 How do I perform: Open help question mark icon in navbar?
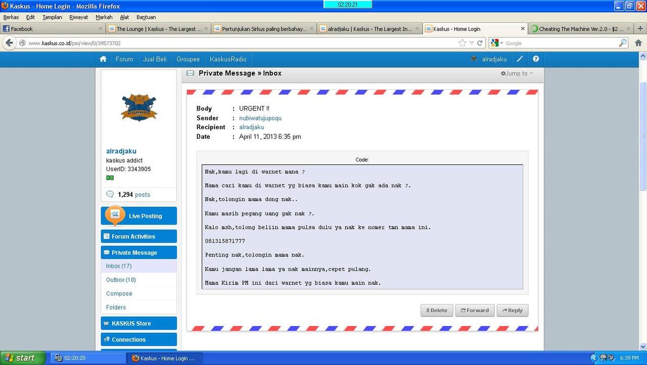click(536, 59)
